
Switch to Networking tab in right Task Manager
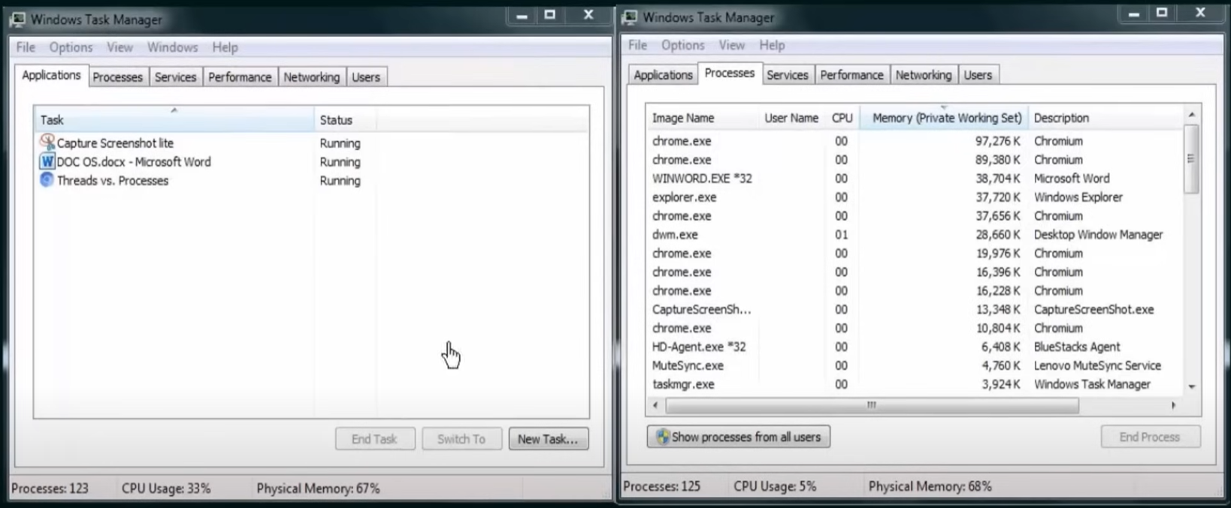tap(923, 75)
